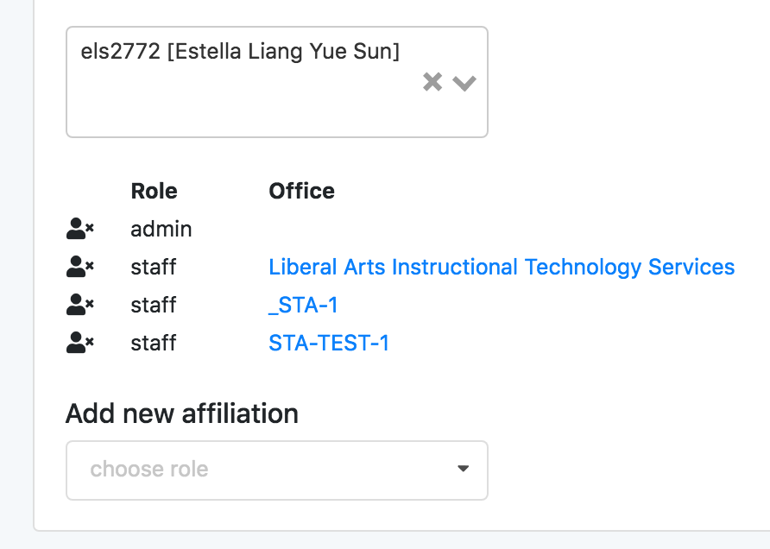The height and width of the screenshot is (549, 770).
Task: Click staff text in _STA-1 row
Action: [x=153, y=305]
